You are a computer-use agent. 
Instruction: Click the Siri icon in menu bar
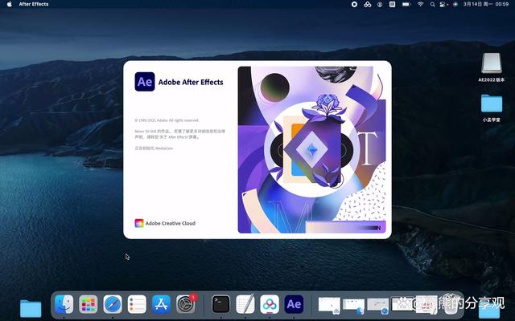455,4
